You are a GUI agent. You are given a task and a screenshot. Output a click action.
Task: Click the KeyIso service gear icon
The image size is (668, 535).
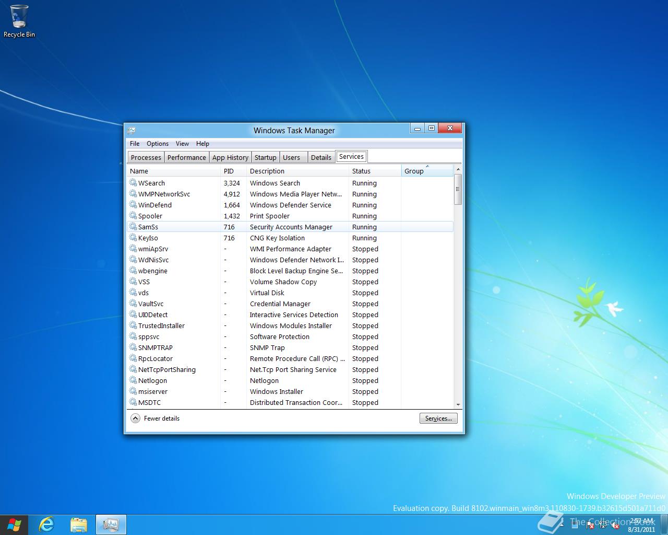tap(133, 238)
